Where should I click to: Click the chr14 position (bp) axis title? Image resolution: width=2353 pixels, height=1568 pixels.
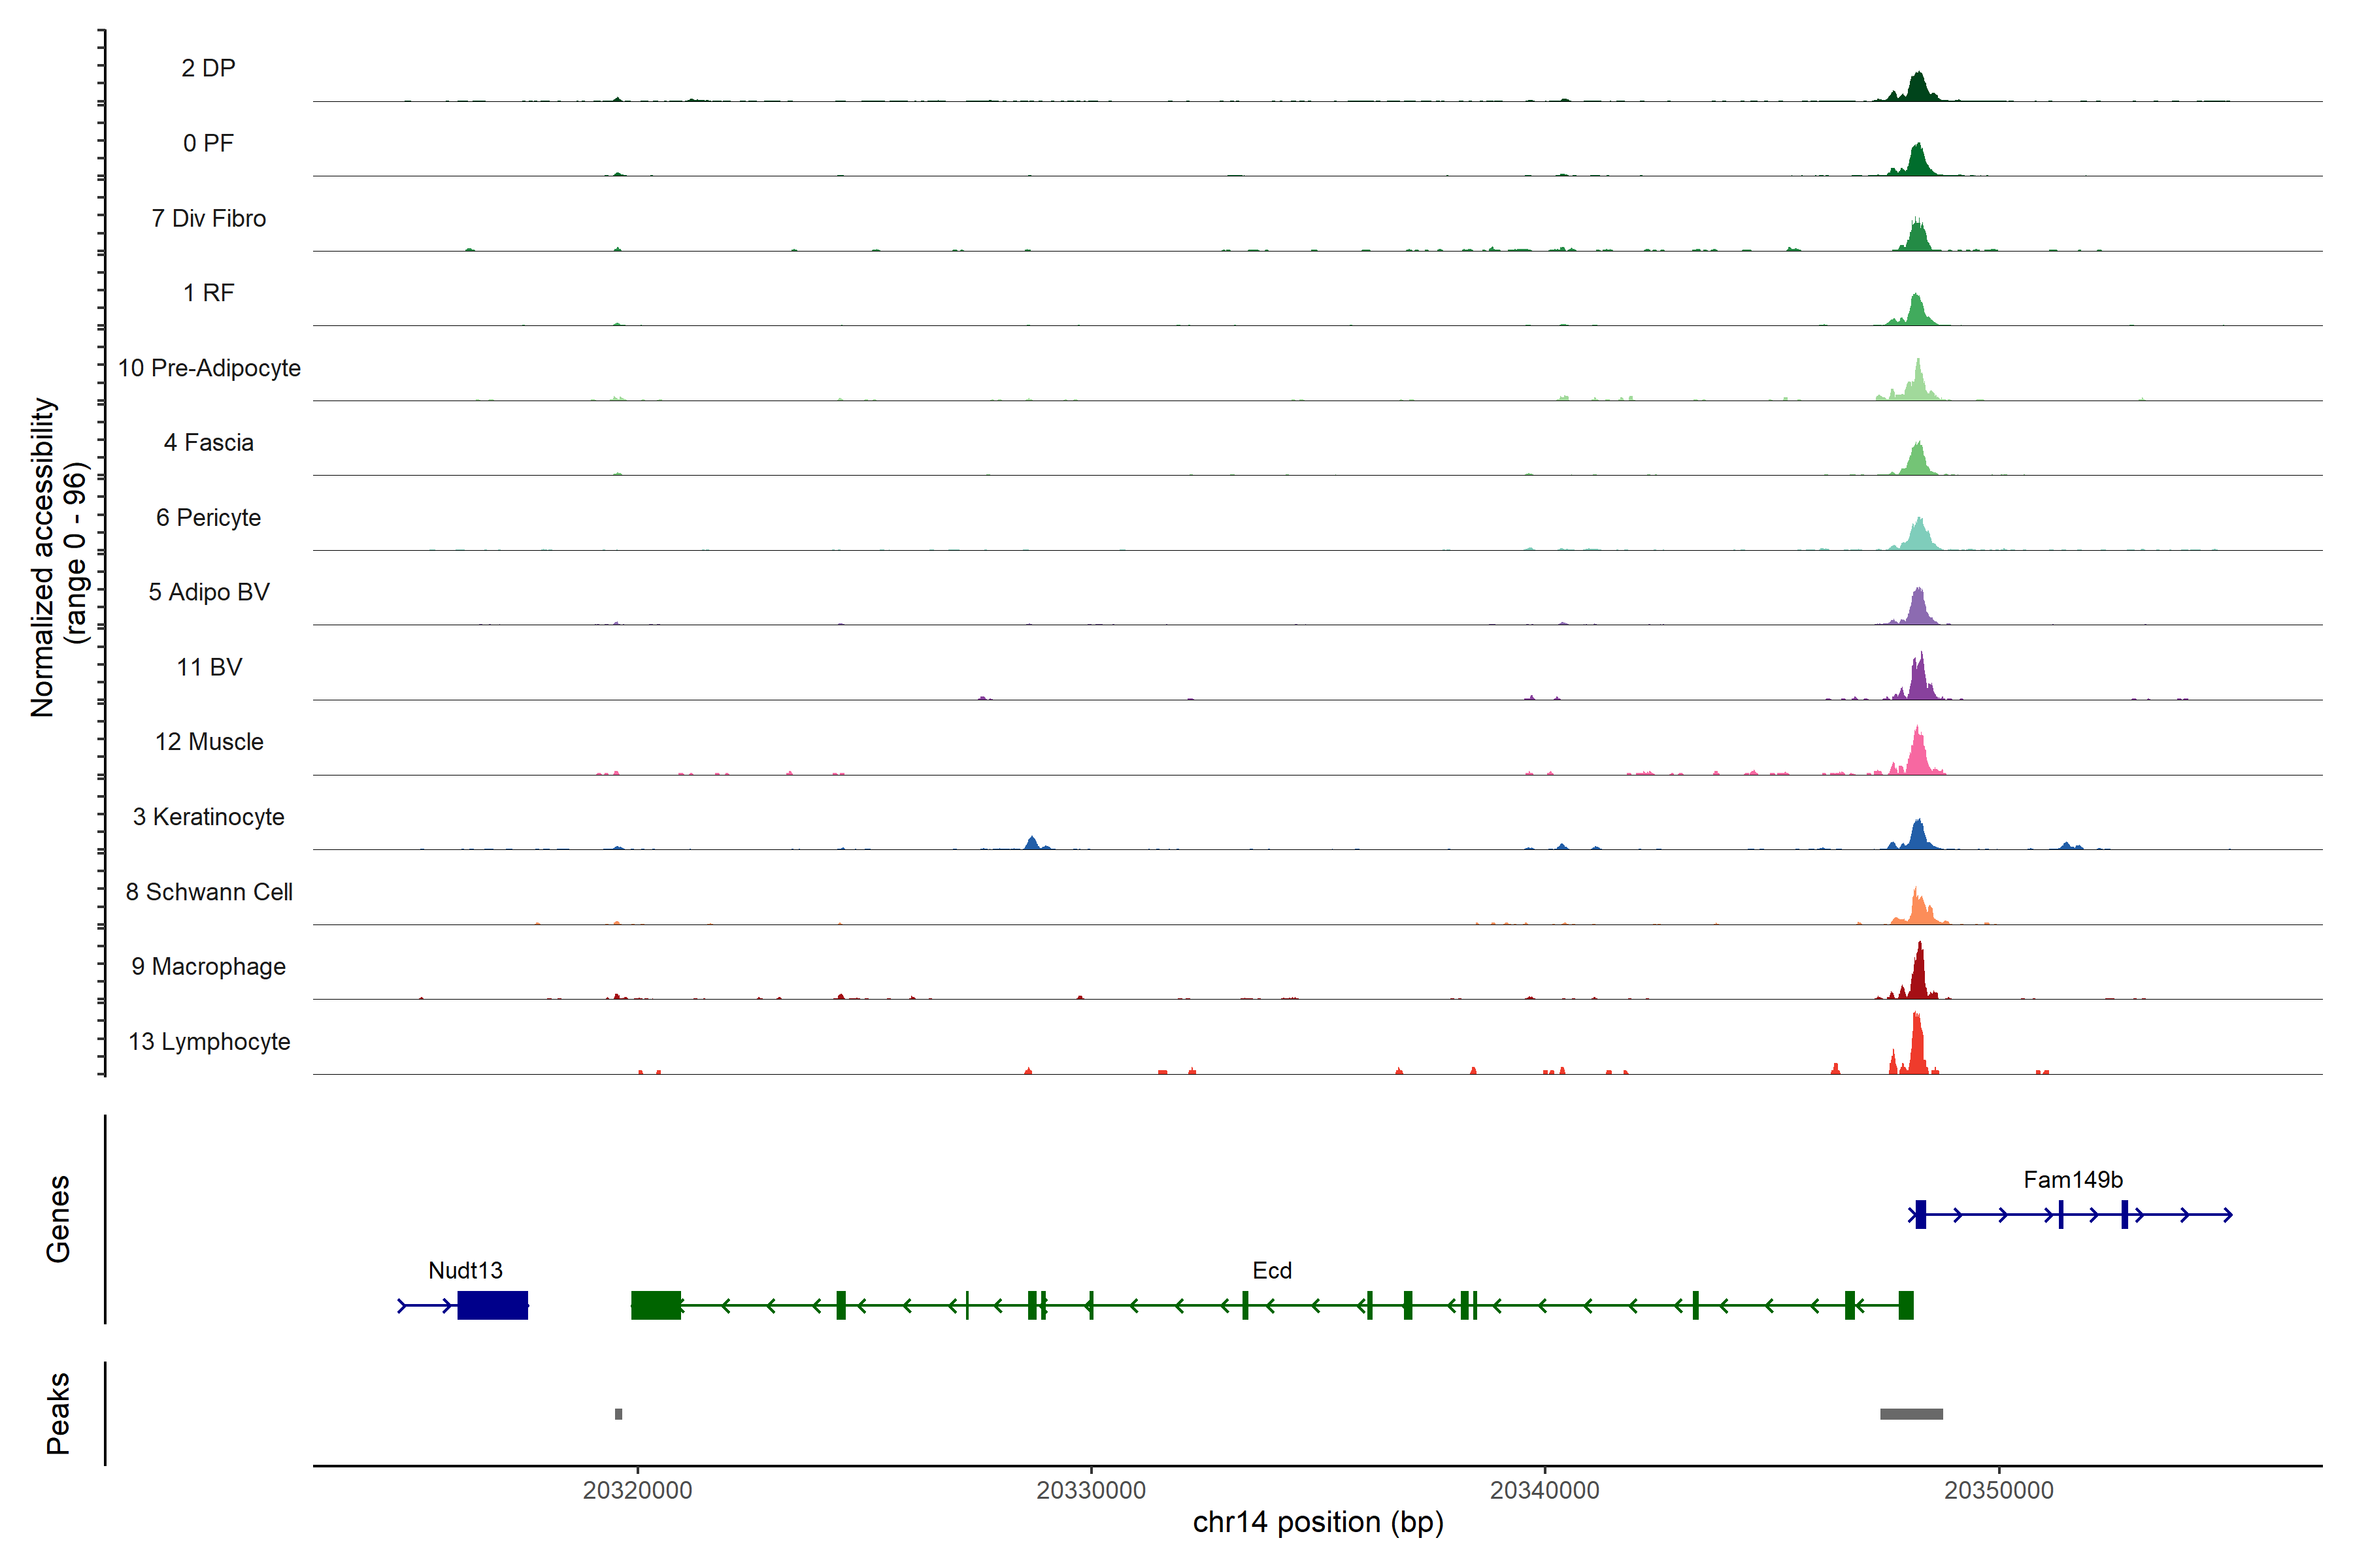pyautogui.click(x=1318, y=1522)
